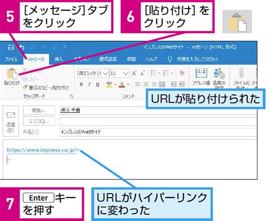Open the font size dropdown showing 11
Viewport: 270px width, 221px height.
pos(119,73)
